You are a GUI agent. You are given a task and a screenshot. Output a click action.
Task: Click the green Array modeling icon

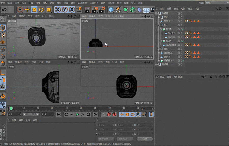132,10
